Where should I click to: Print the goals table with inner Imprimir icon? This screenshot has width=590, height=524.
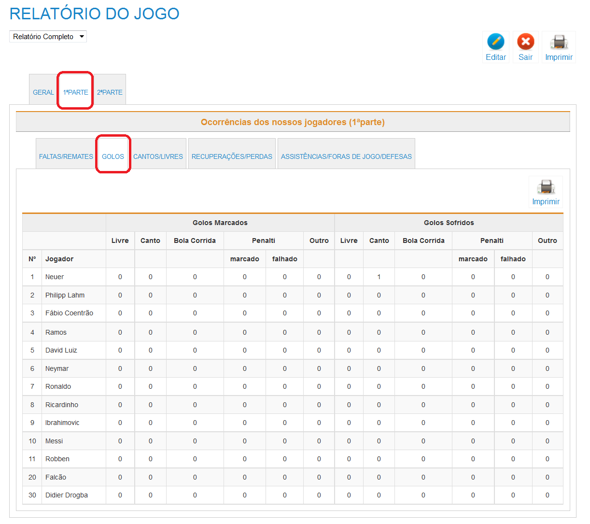pos(546,187)
